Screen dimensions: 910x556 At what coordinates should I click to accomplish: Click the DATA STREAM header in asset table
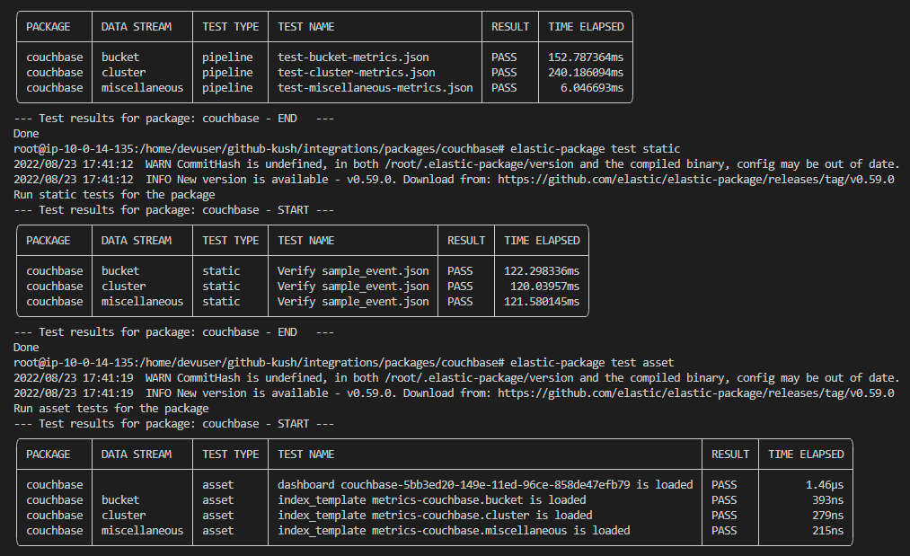(137, 455)
